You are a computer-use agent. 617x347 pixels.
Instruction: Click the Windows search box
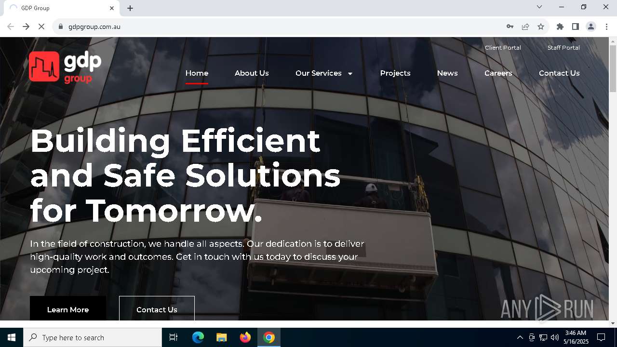tap(93, 337)
